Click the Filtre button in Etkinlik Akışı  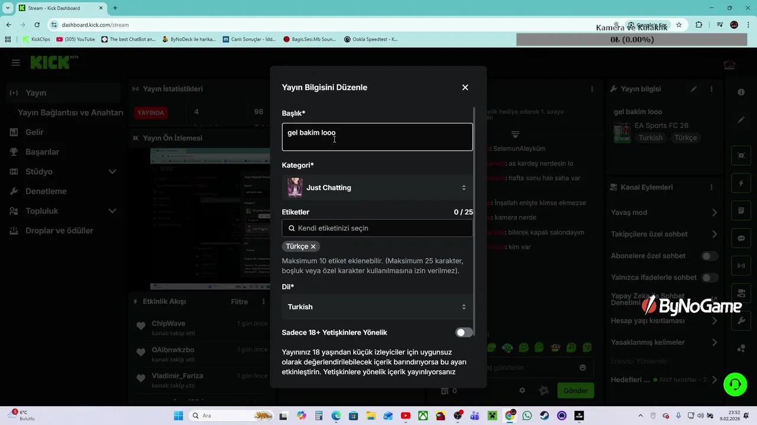pyautogui.click(x=239, y=302)
